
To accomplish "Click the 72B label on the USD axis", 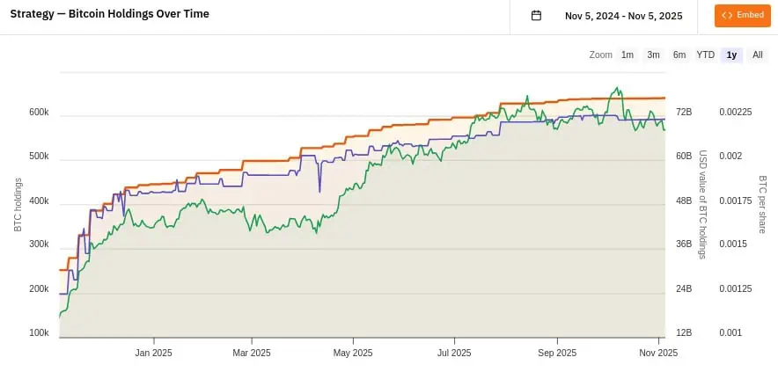I will 684,113.
